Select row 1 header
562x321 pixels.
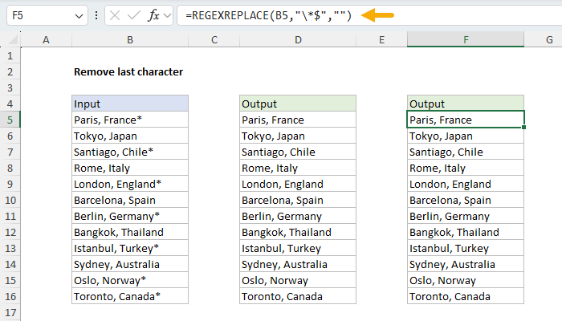[10, 56]
